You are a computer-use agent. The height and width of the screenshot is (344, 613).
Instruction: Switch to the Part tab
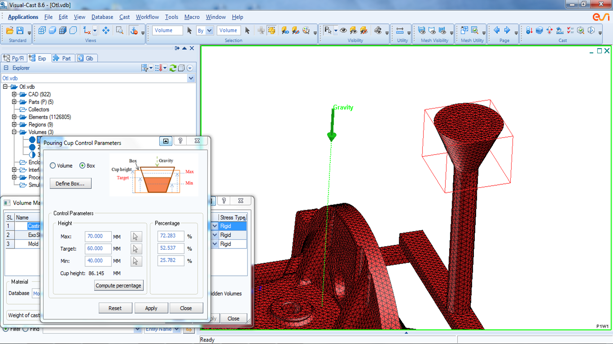tap(62, 58)
